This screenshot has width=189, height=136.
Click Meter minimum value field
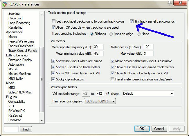click(98, 54)
